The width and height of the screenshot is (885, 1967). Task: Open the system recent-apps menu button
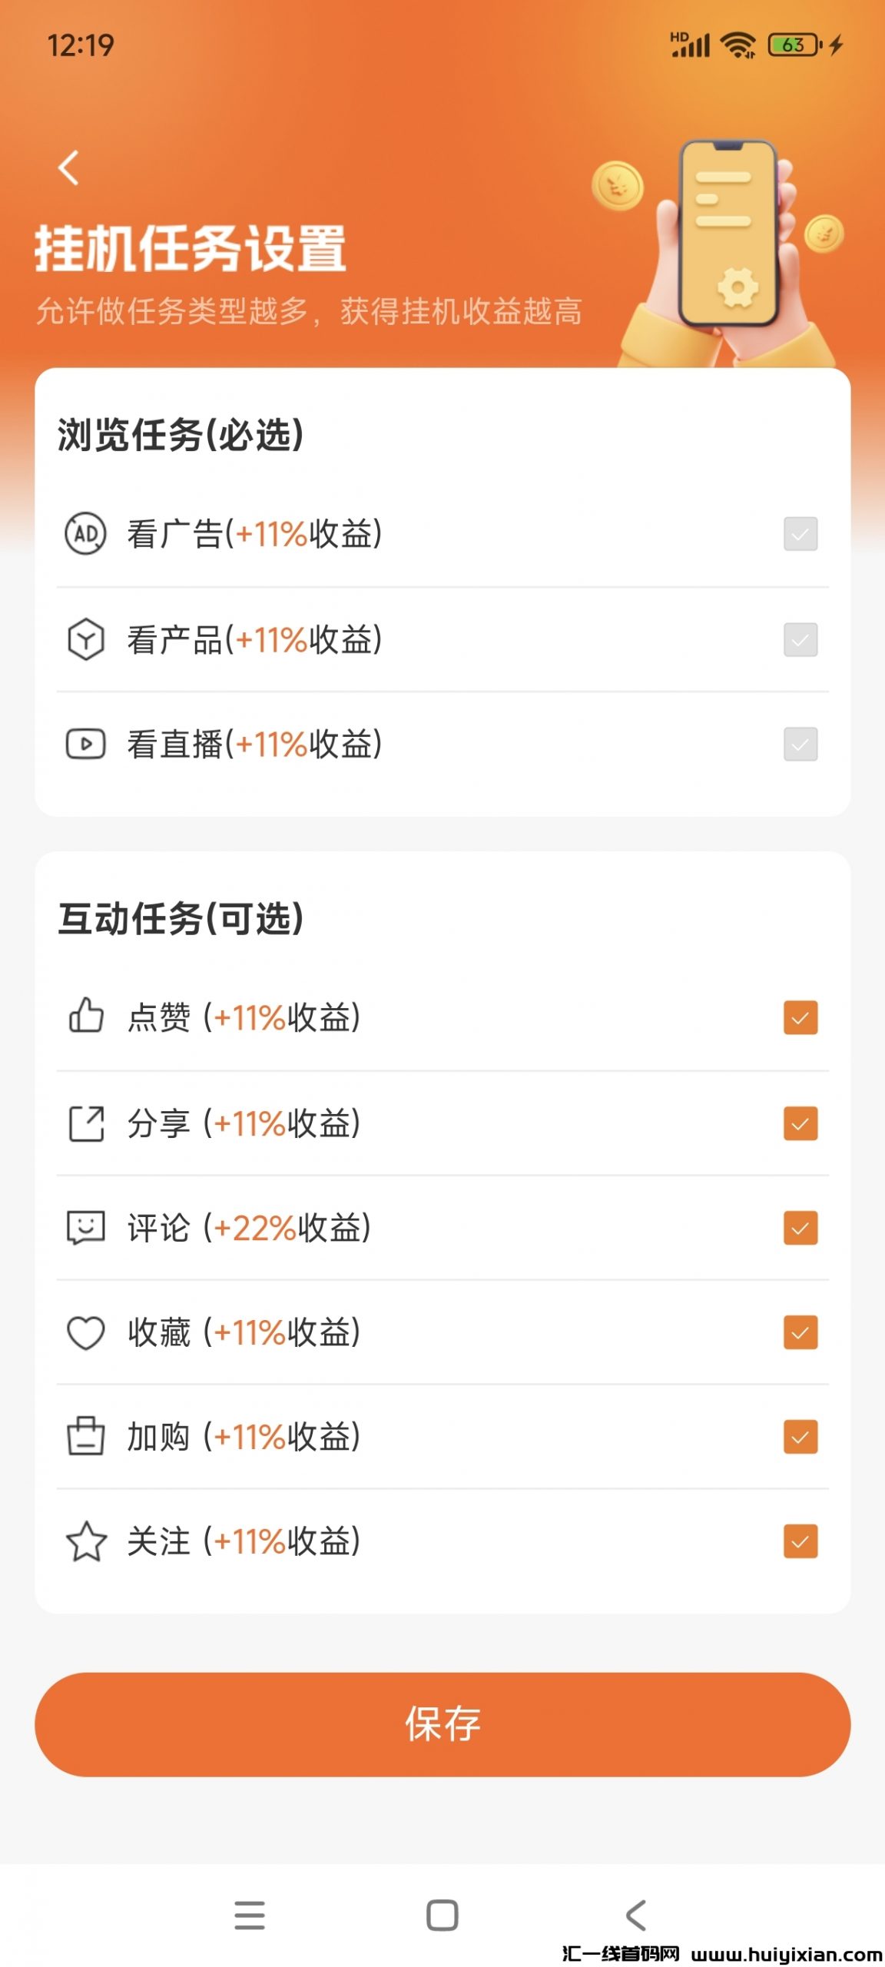pos(250,1915)
